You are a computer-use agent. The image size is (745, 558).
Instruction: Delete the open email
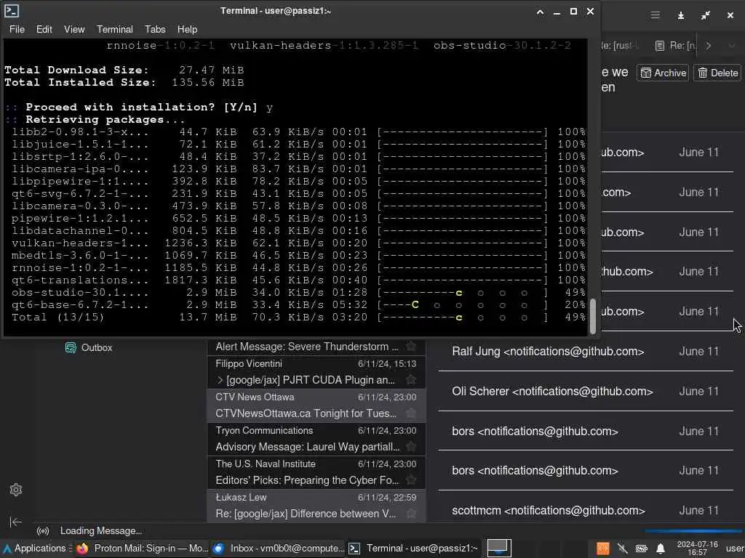[x=717, y=73]
